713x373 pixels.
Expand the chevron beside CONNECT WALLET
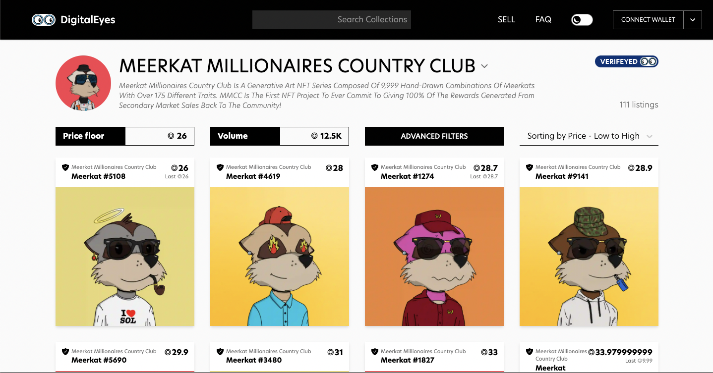coord(692,20)
